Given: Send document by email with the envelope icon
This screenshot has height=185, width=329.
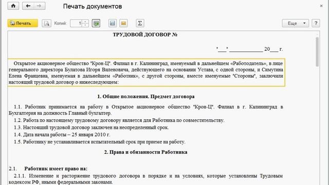Looking at the screenshot, I should (123, 23).
